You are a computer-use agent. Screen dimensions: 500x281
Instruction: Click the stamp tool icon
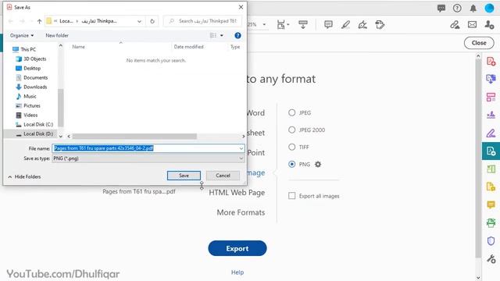[380, 24]
